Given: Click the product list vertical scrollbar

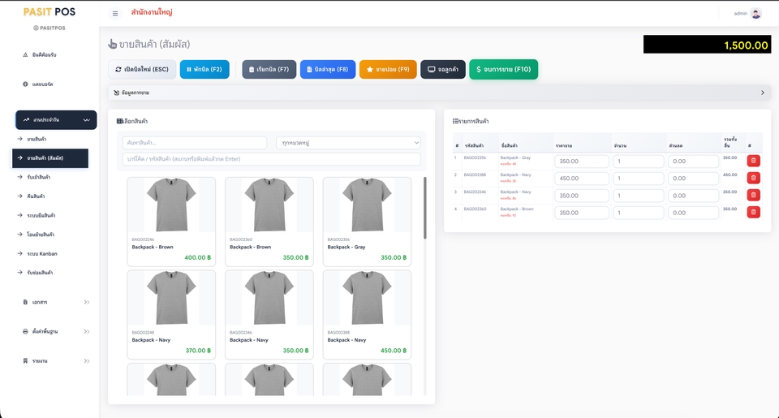Looking at the screenshot, I should [424, 208].
